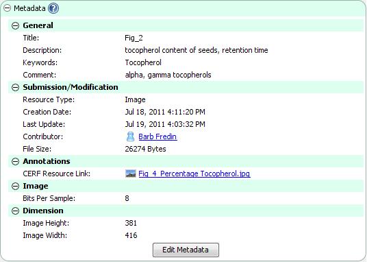Select the Image Height value 381
The height and width of the screenshot is (262, 367).
(131, 223)
